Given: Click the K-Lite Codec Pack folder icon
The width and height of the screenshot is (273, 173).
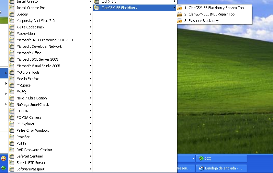Looking at the screenshot, I should click(x=12, y=27).
